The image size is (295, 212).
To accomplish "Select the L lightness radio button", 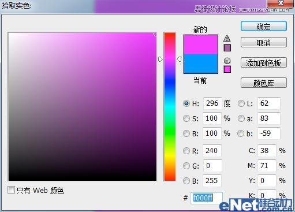I will click(x=241, y=103).
